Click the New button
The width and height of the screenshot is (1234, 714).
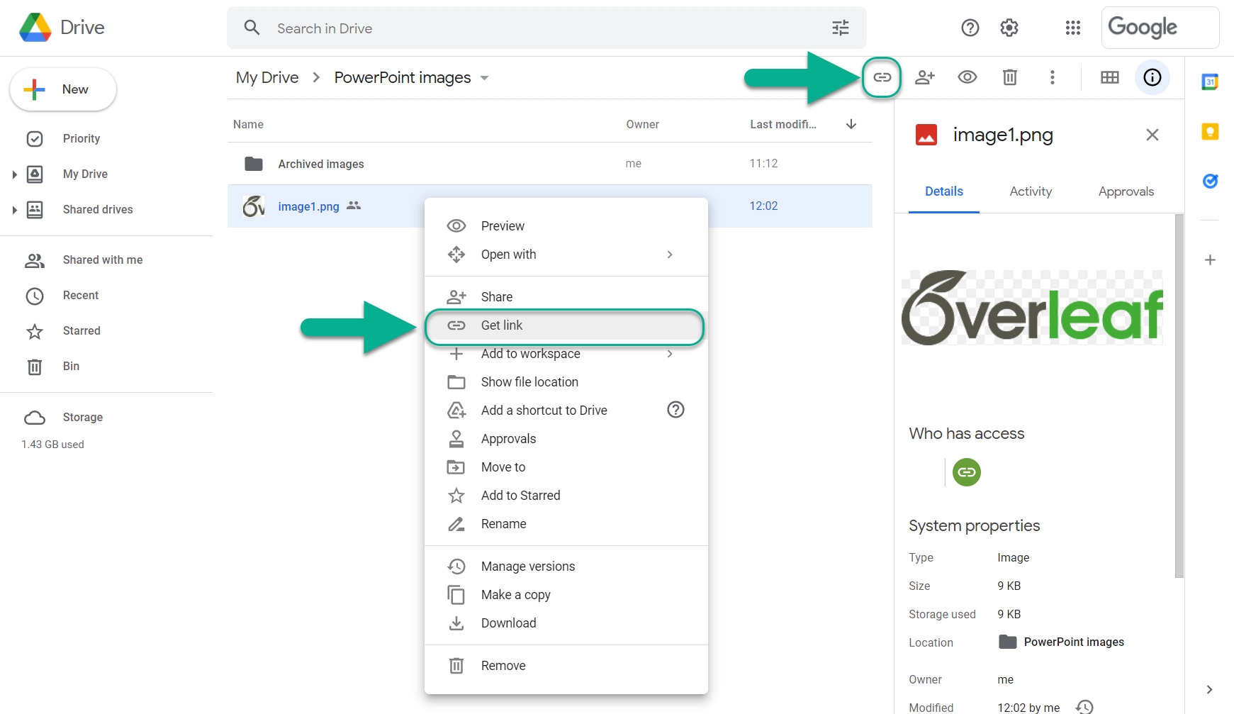63,89
